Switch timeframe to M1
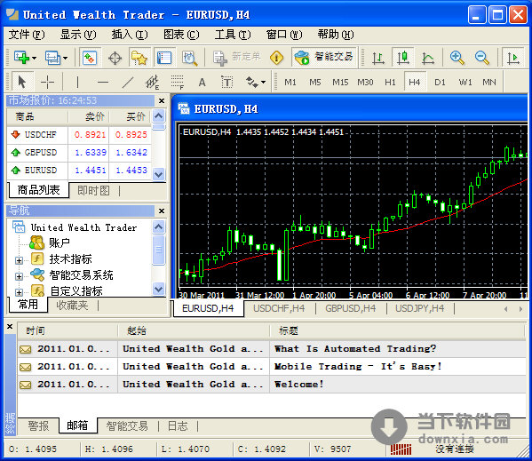This screenshot has width=532, height=461. coord(290,82)
